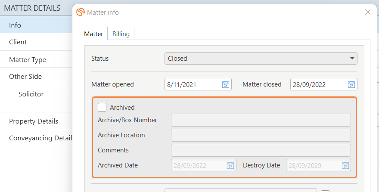Click the Archive Location field
Viewport: 379px width, 192px height.
click(261, 135)
